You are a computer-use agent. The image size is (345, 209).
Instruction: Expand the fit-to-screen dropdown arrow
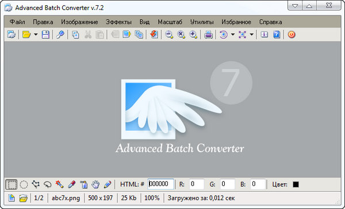(x=252, y=34)
